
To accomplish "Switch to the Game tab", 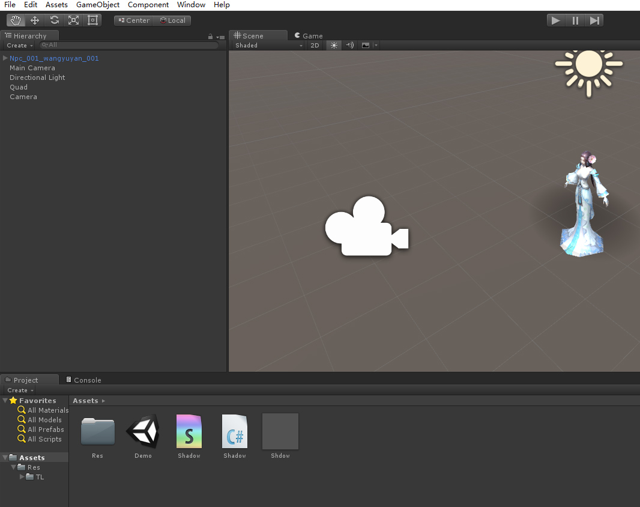I will [x=309, y=35].
